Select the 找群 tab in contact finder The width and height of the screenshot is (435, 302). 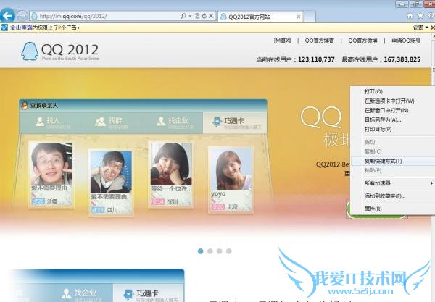112,122
